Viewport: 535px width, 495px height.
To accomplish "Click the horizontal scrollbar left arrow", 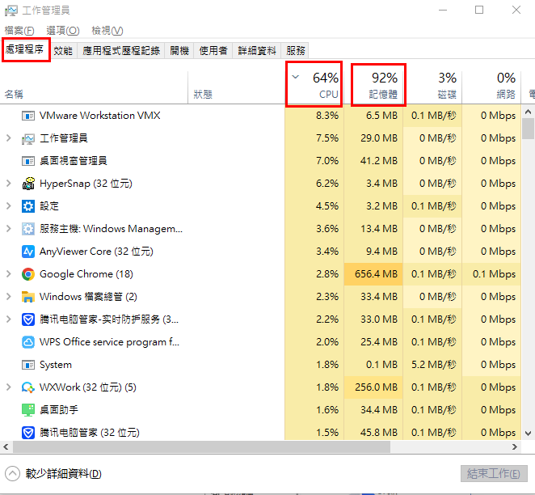I will [x=6, y=446].
